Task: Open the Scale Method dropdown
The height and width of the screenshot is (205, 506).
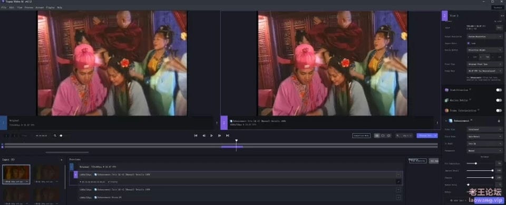Action: [484, 50]
